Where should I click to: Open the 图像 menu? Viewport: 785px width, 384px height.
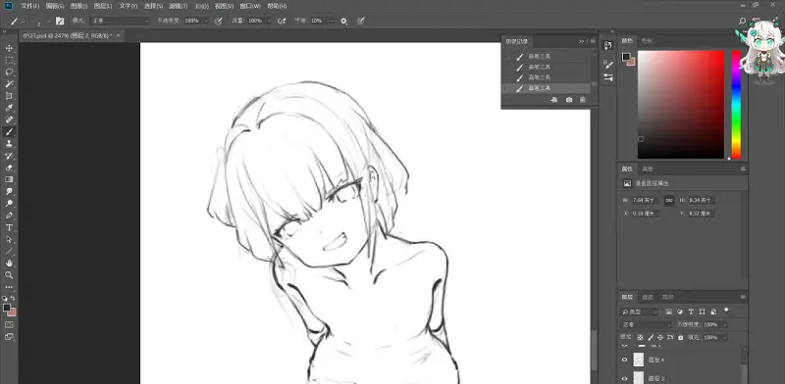tap(79, 6)
